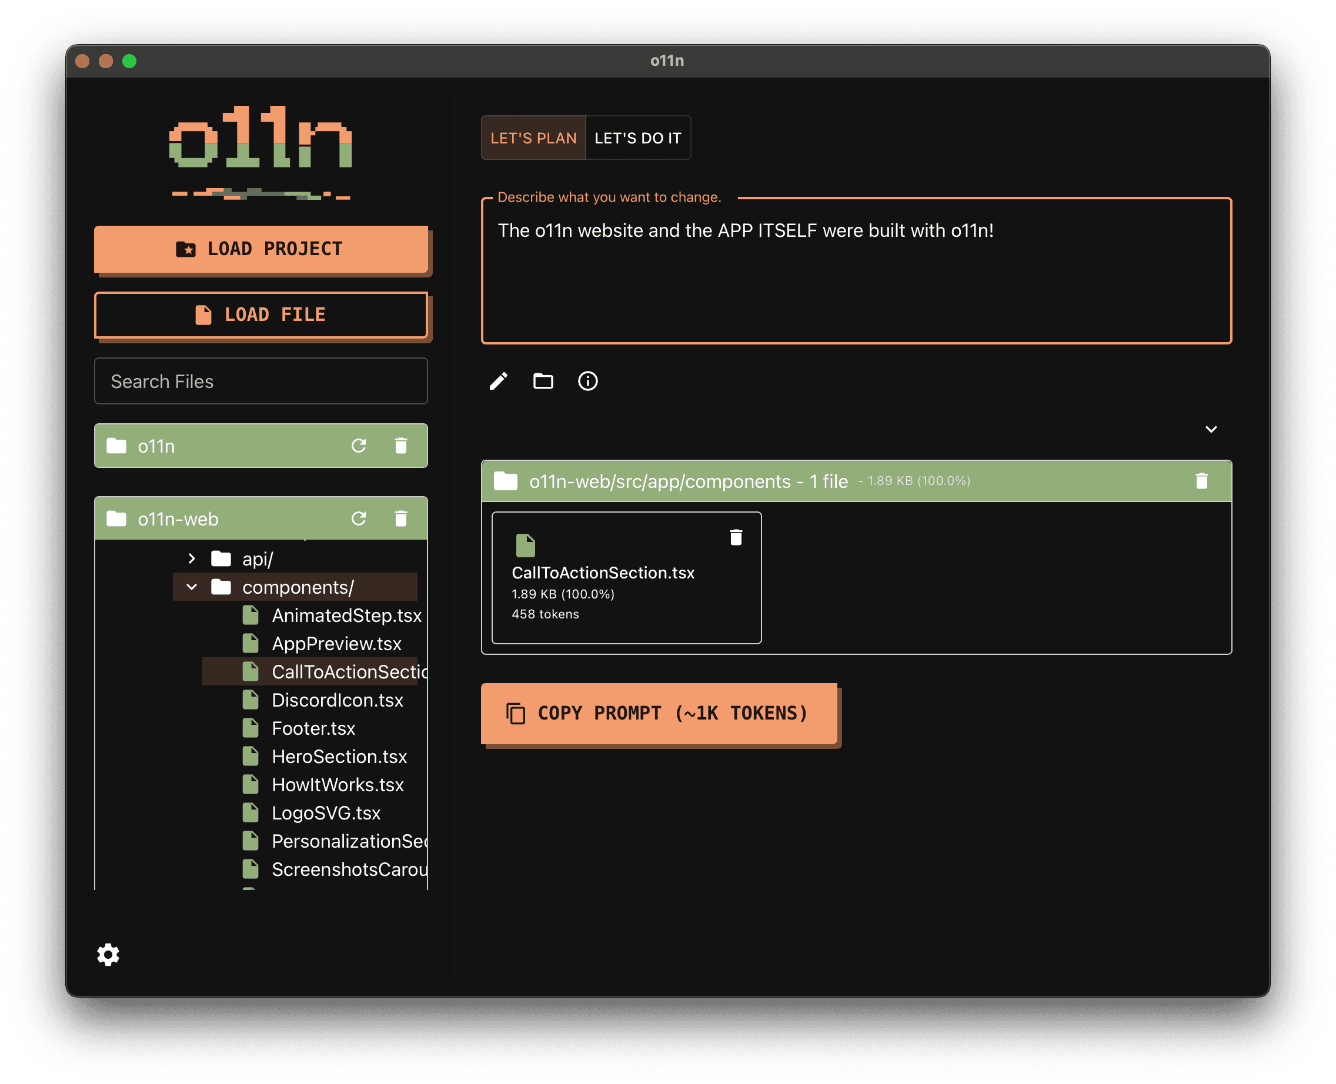1336x1084 pixels.
Task: Switch to the LET'S DO IT tab
Action: (637, 138)
